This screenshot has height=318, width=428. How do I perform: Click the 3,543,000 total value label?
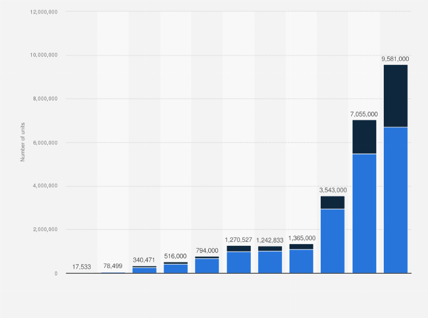click(333, 190)
